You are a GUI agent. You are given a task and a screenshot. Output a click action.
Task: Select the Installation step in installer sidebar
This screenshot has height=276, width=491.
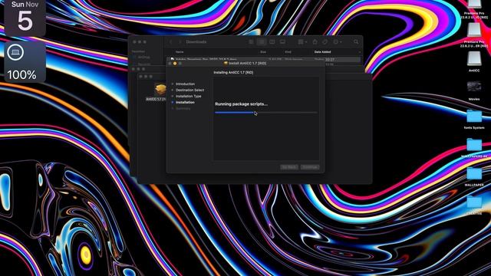tap(185, 102)
